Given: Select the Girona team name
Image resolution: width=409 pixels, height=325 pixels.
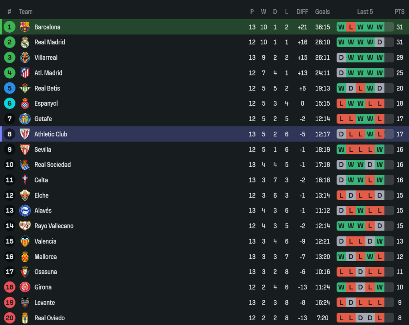Looking at the screenshot, I should (43, 287).
